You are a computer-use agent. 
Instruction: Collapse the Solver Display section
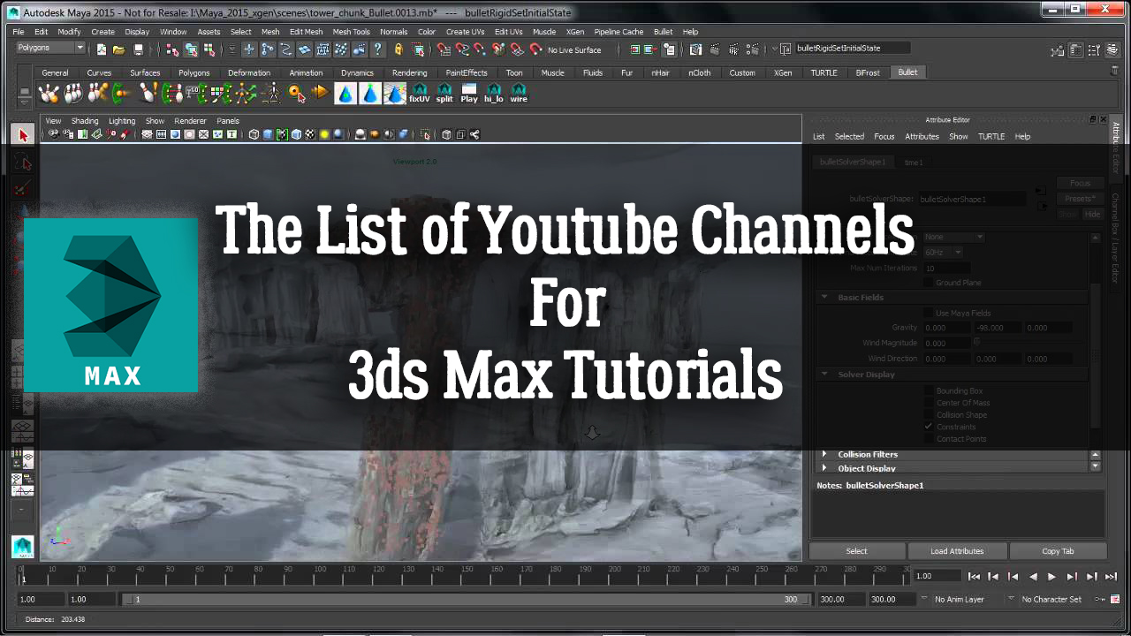click(824, 375)
